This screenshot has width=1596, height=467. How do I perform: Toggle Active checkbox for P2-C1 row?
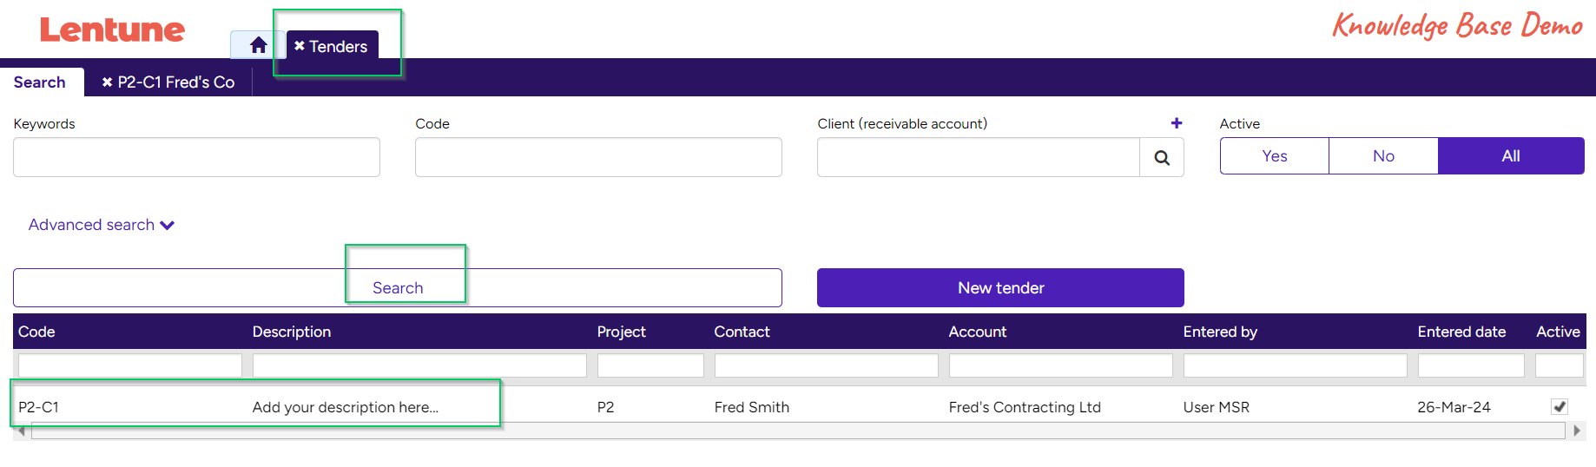1560,406
